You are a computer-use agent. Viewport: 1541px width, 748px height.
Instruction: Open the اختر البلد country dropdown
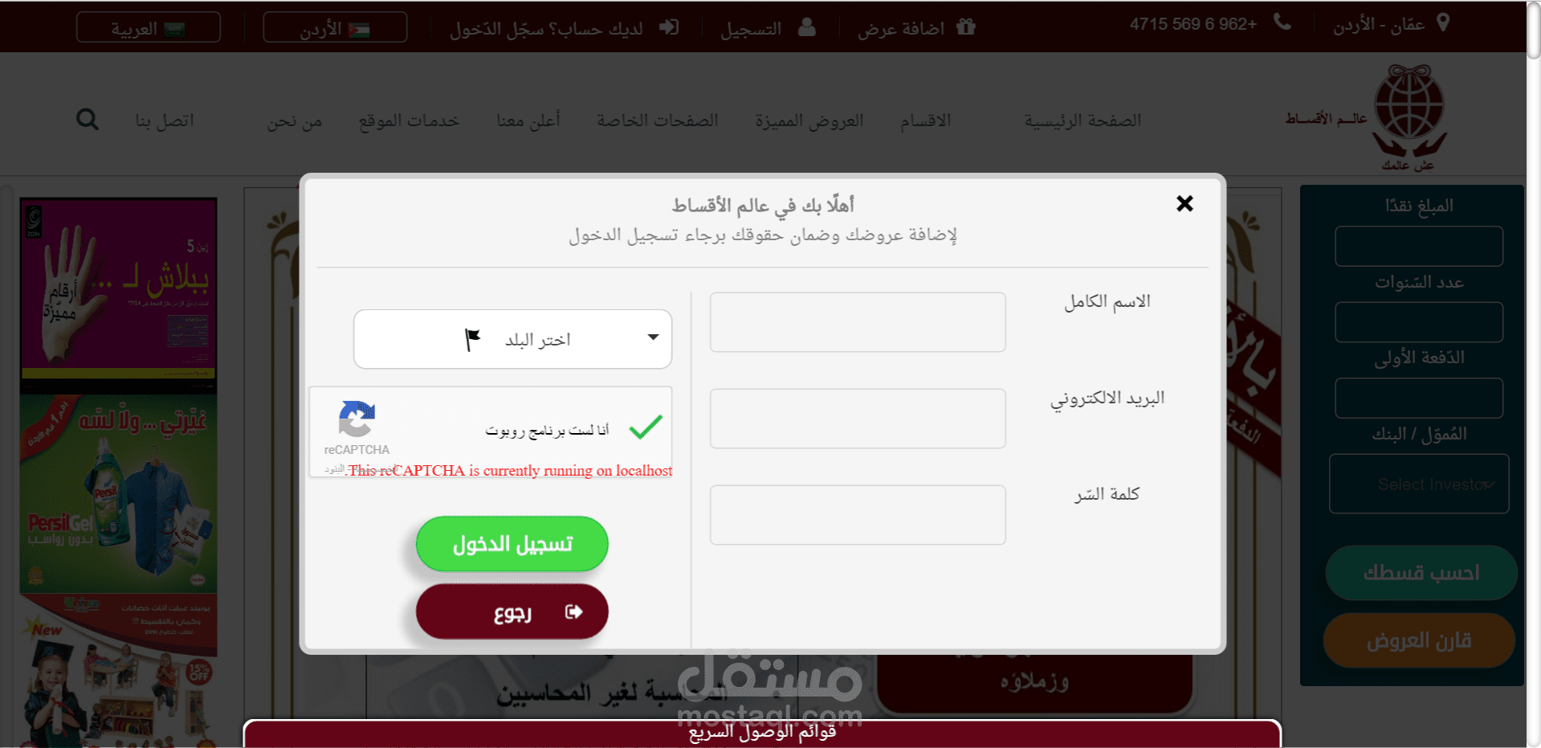(512, 339)
